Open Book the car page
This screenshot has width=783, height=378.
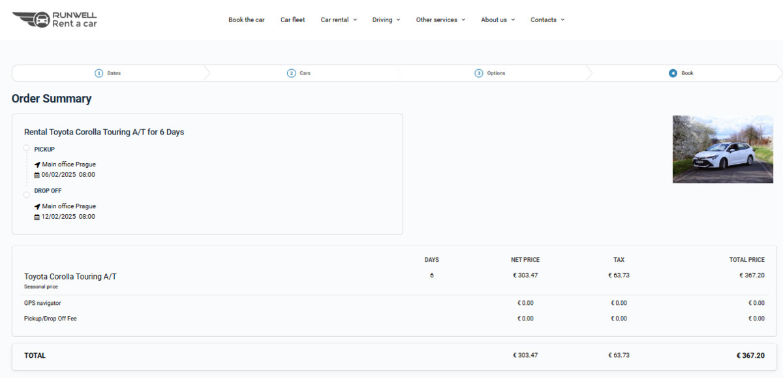247,20
